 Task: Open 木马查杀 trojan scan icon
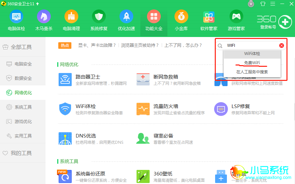tap(44, 17)
